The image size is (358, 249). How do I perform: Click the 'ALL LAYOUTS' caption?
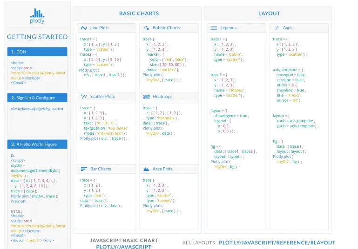pyautogui.click(x=199, y=243)
